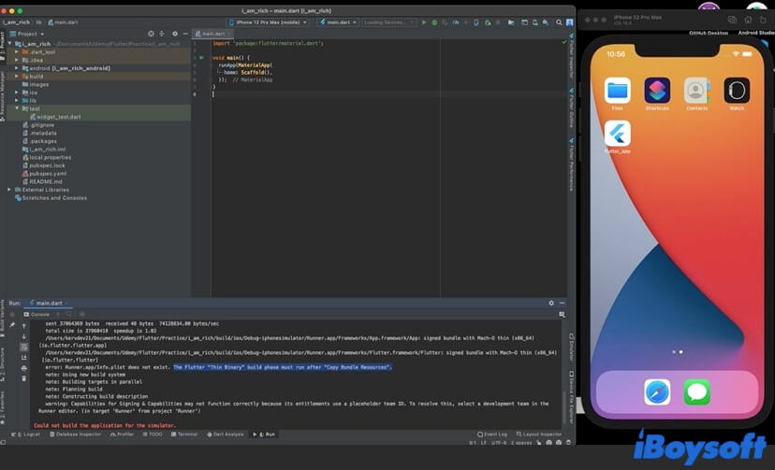
Task: Open Project panel options gear icon
Action: point(173,34)
